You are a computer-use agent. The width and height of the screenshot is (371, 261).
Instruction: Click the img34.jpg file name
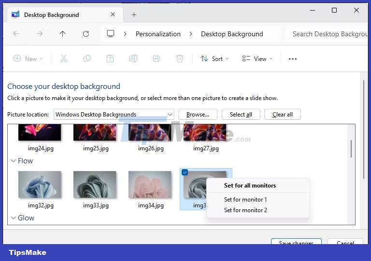click(151, 205)
